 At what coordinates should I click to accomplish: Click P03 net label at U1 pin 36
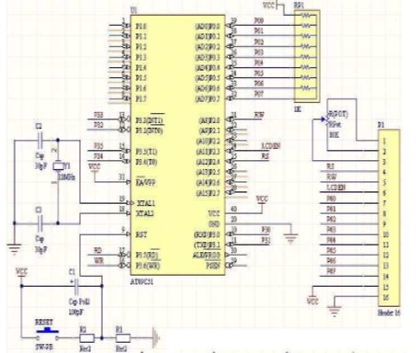259,52
